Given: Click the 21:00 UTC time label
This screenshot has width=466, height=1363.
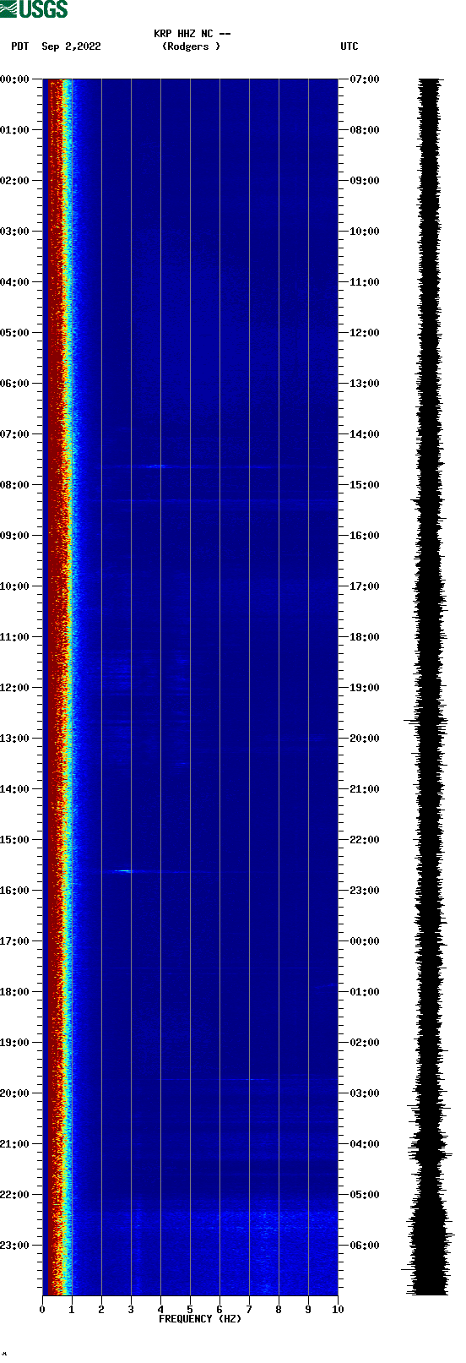Looking at the screenshot, I should [365, 789].
